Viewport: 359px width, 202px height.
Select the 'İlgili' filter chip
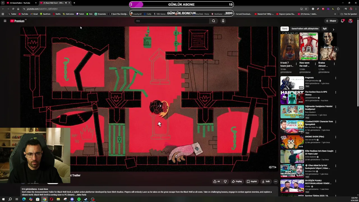[x=325, y=29]
